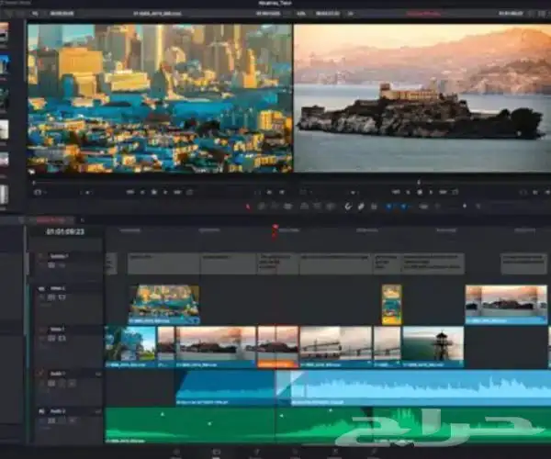Viewport: 551px width, 459px height.
Task: Click the red A1 destination control
Action: tap(41, 374)
